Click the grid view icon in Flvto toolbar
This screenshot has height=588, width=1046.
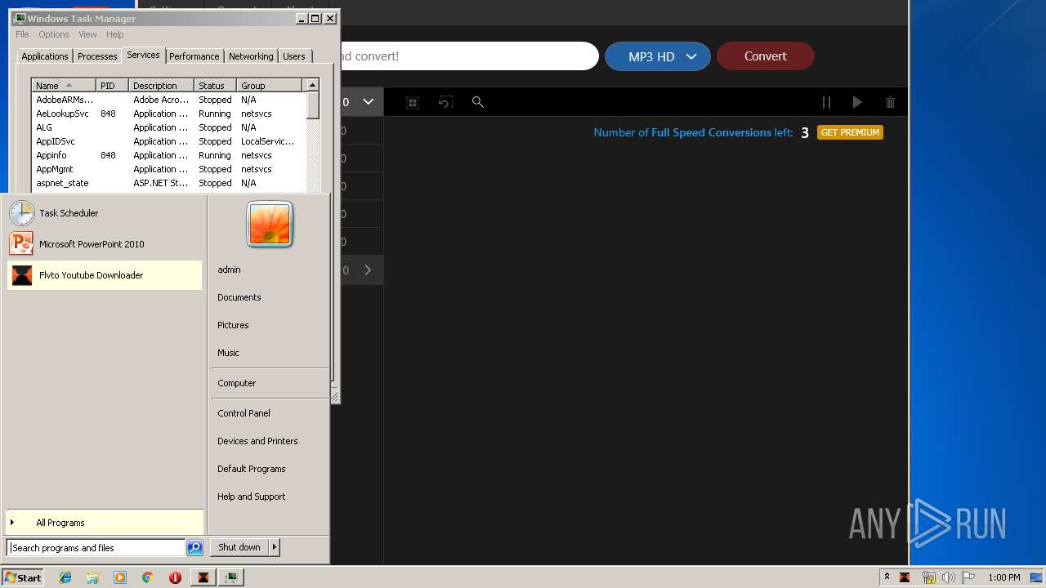click(413, 102)
